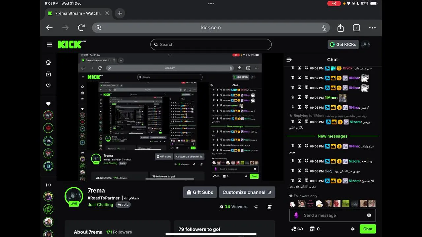
Task: Open the channel shop icon
Action: click(312, 229)
